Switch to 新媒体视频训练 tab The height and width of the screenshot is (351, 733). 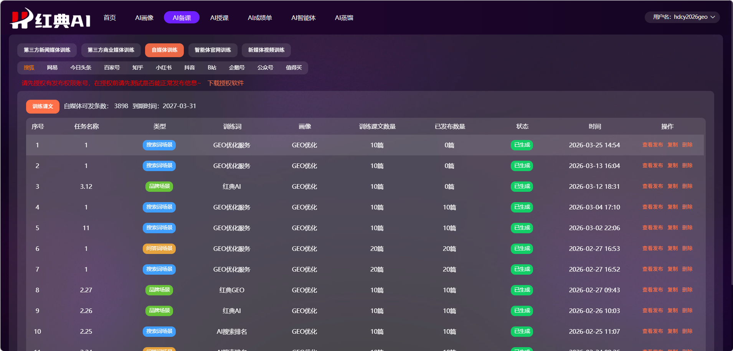pos(266,50)
